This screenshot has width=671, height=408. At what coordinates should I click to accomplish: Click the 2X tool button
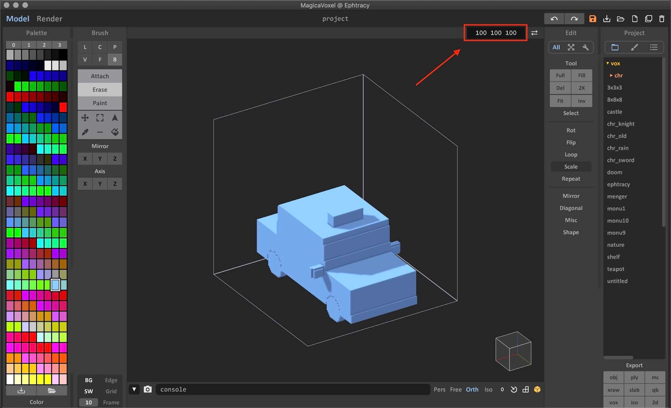tap(582, 88)
